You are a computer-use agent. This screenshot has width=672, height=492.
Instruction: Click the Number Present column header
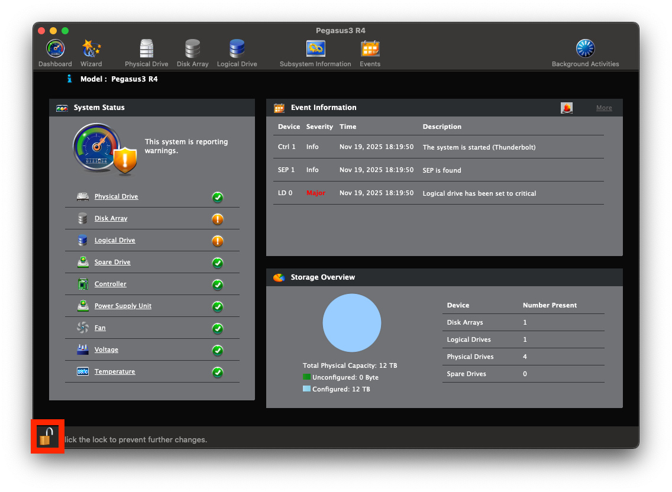pyautogui.click(x=550, y=305)
